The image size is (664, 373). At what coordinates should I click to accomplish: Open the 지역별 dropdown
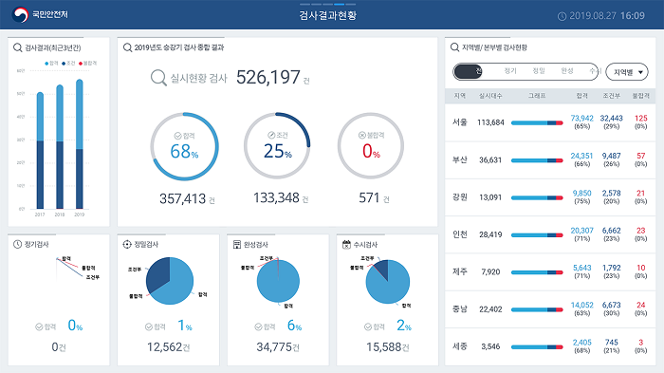(x=627, y=72)
